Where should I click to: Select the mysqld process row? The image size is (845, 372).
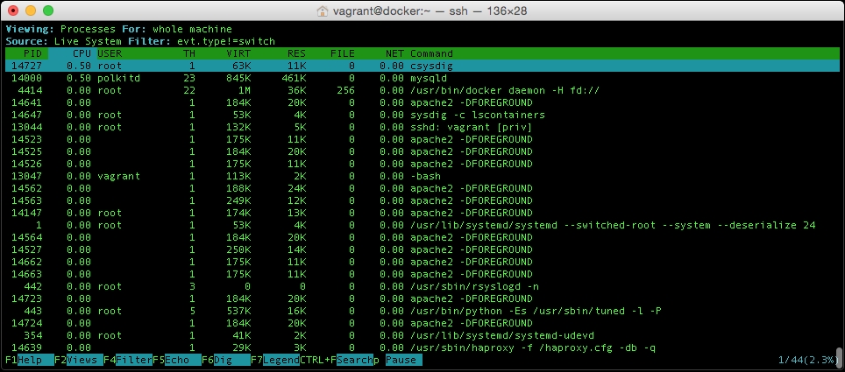coord(422,78)
